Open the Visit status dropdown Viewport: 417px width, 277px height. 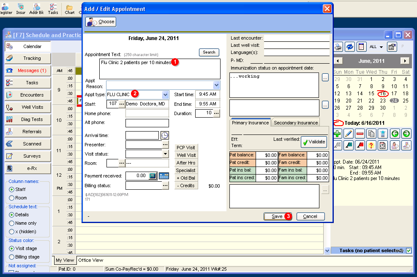pos(166,153)
